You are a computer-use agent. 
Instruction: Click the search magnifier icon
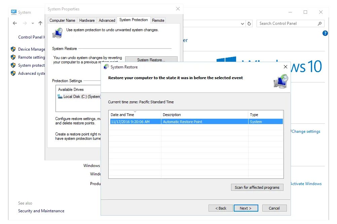click(x=320, y=23)
